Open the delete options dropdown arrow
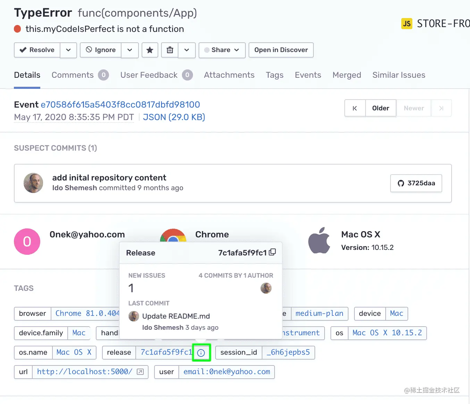 tap(187, 50)
